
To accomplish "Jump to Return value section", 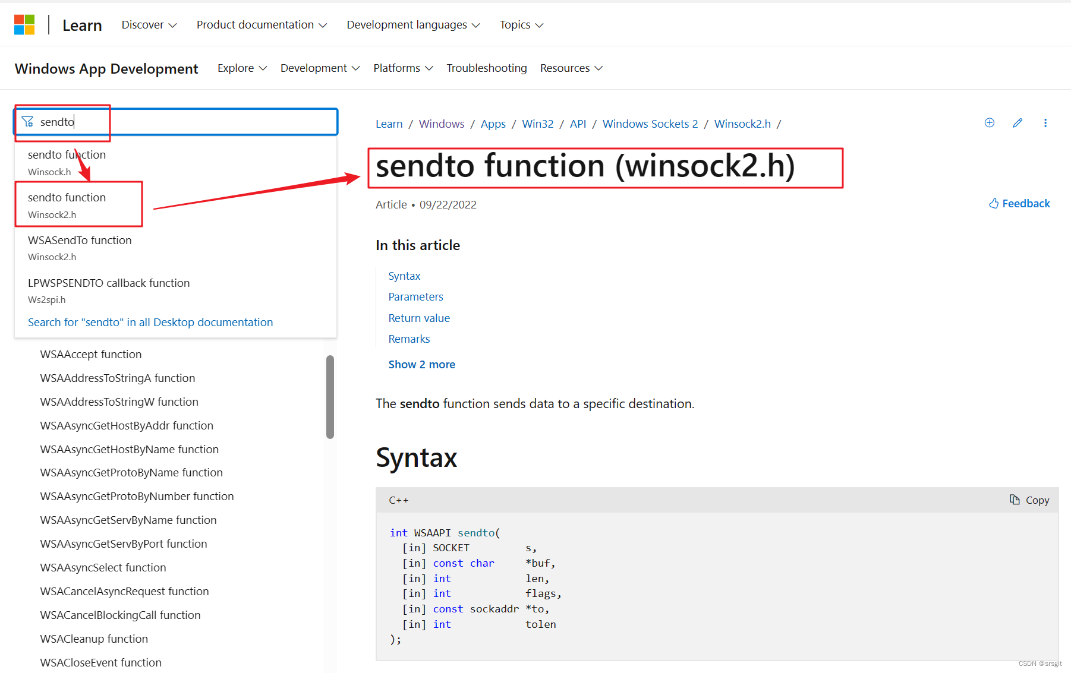I will pos(419,318).
